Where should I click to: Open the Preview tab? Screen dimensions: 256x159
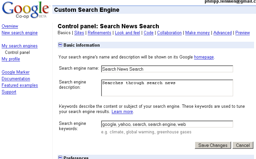point(243,33)
